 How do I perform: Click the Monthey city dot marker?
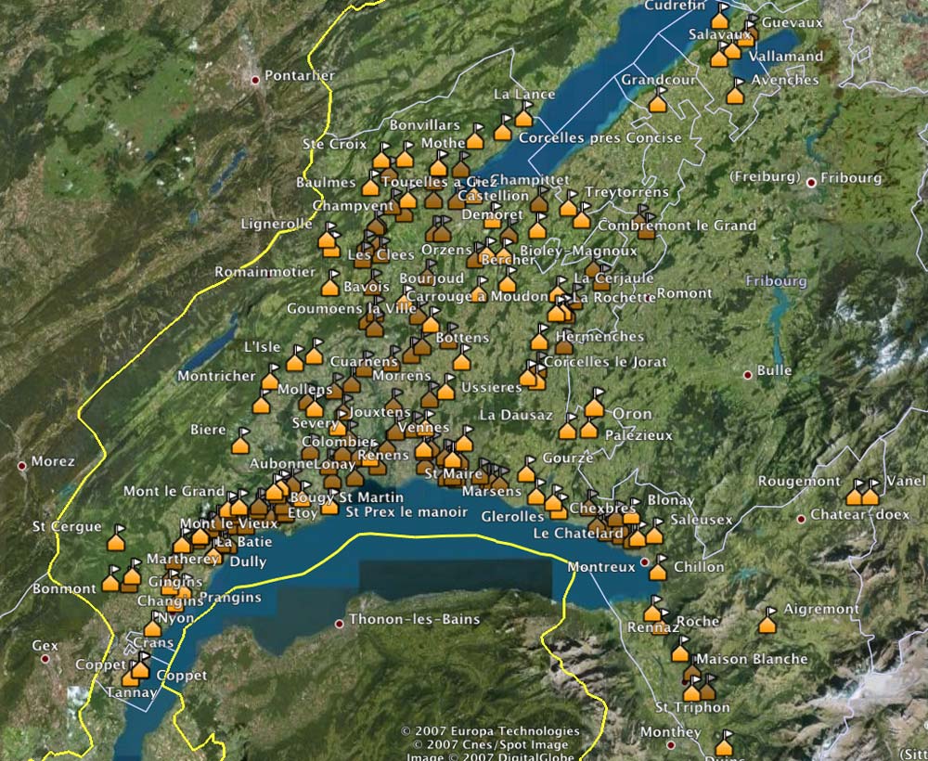(x=670, y=745)
